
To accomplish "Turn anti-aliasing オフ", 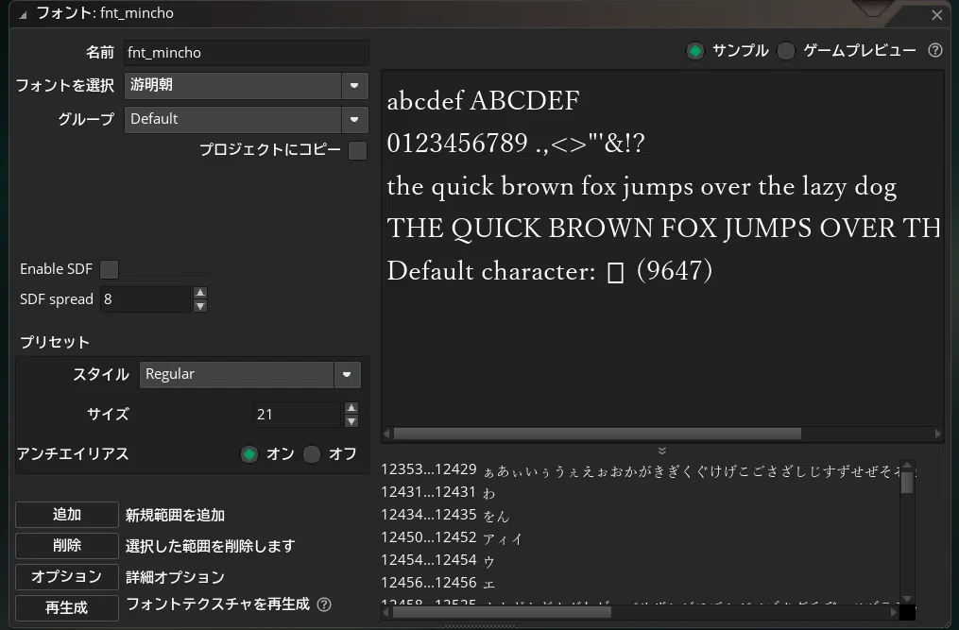I will [312, 453].
